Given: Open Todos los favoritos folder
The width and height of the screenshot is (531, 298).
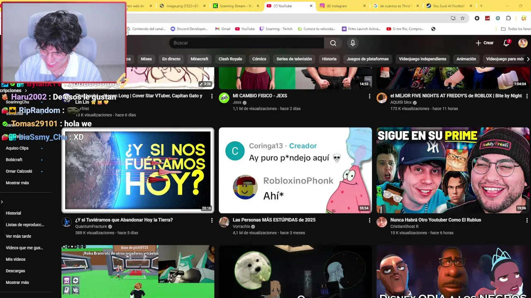Looking at the screenshot, I should [516, 29].
